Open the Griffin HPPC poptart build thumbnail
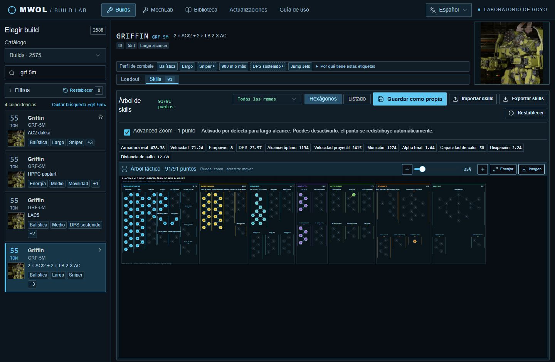555x362 pixels. click(16, 180)
